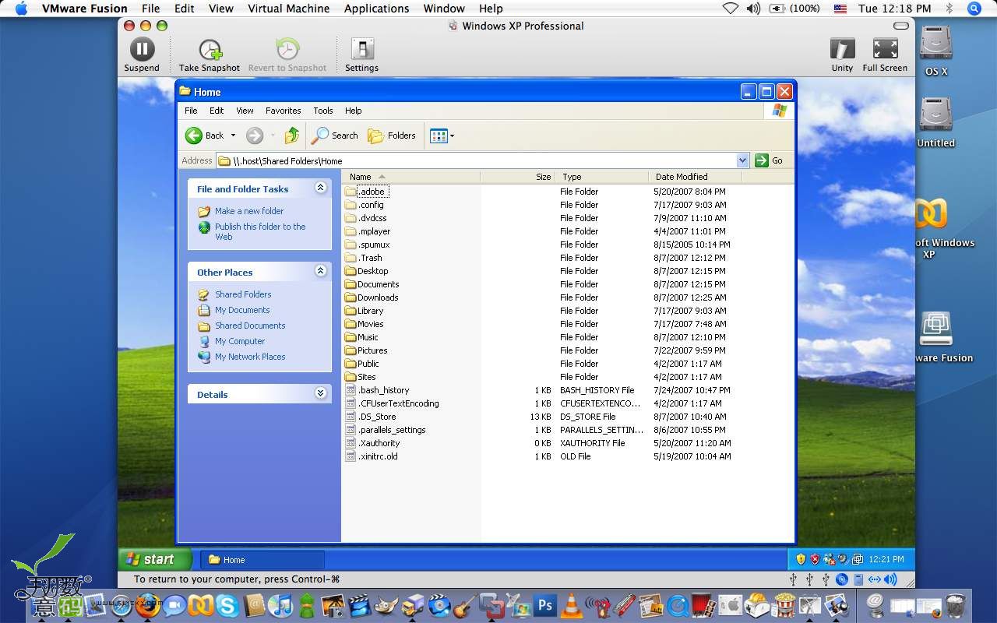The height and width of the screenshot is (623, 997).
Task: Open the Back button history dropdown arrow
Action: 233,136
